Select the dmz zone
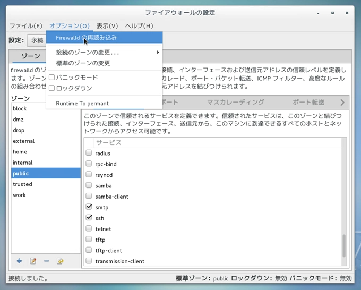This screenshot has height=290, width=361. pos(46,120)
